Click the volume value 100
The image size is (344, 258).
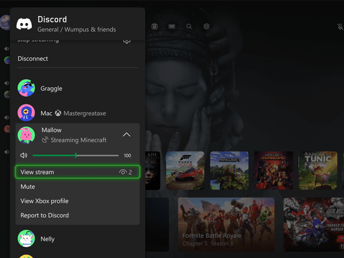127,155
